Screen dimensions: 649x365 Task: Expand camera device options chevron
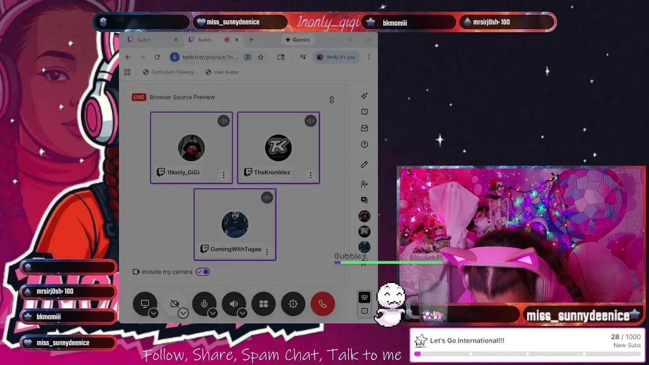183,313
